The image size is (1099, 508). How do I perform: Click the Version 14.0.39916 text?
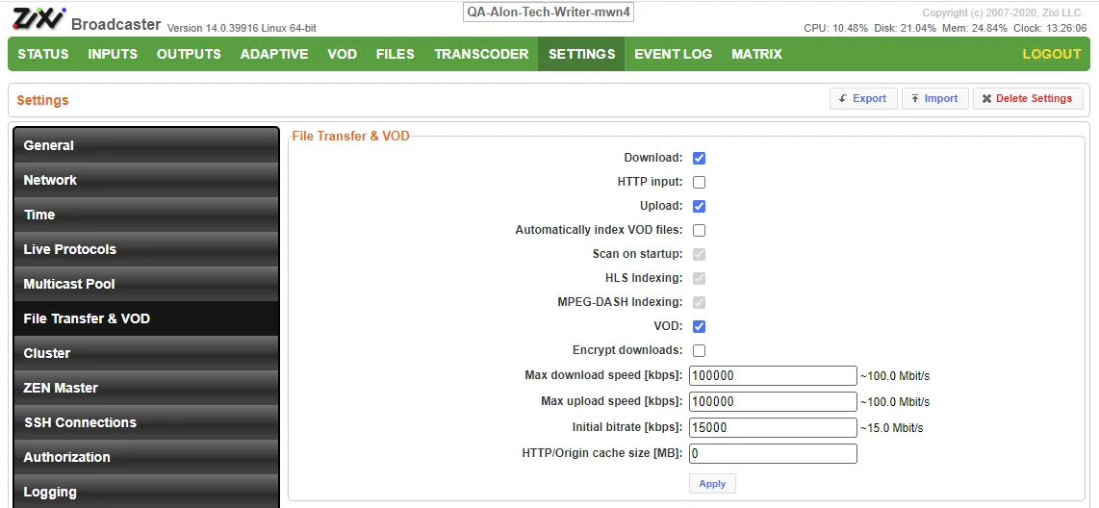click(242, 28)
